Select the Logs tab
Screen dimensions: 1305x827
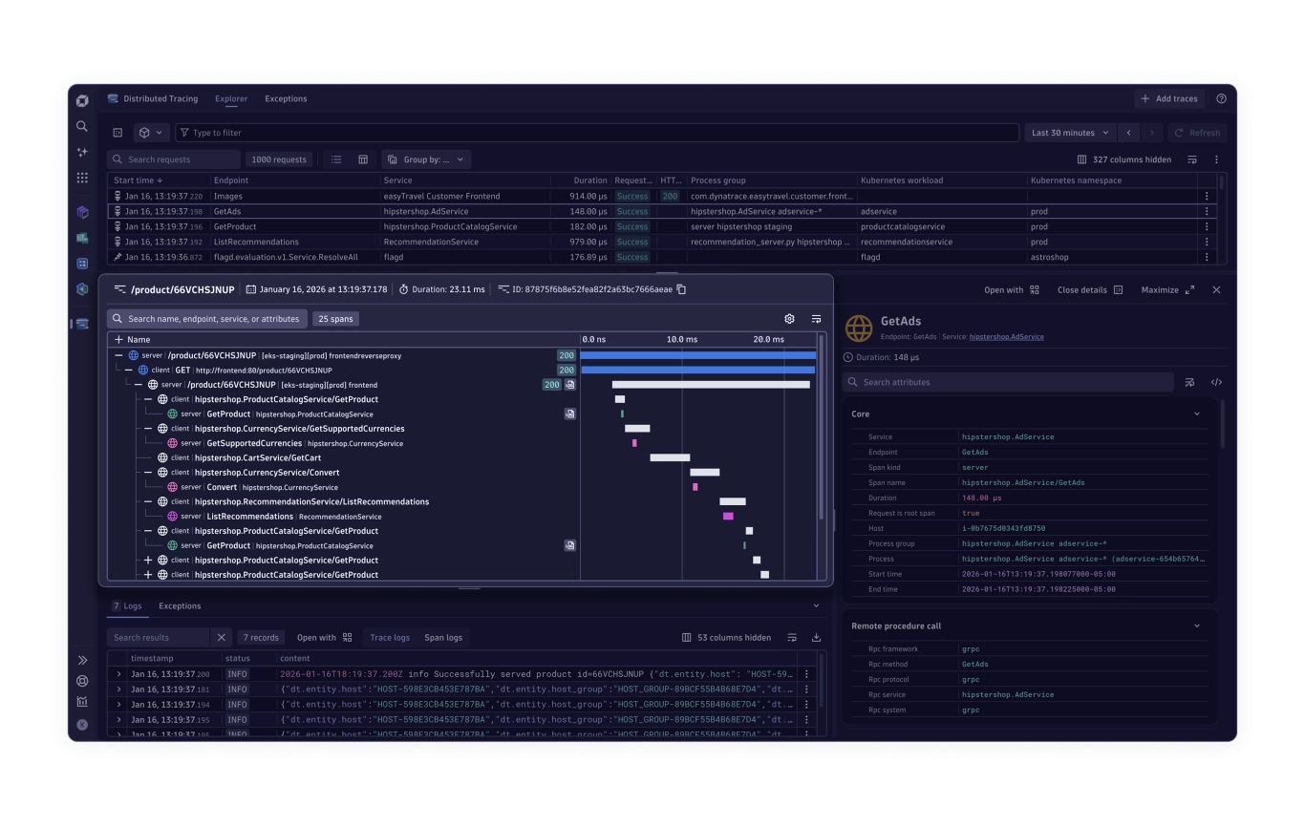click(127, 605)
